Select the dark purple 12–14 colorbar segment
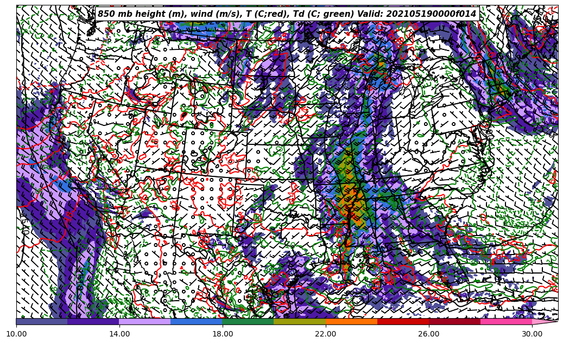The width and height of the screenshot is (563, 343). click(93, 321)
